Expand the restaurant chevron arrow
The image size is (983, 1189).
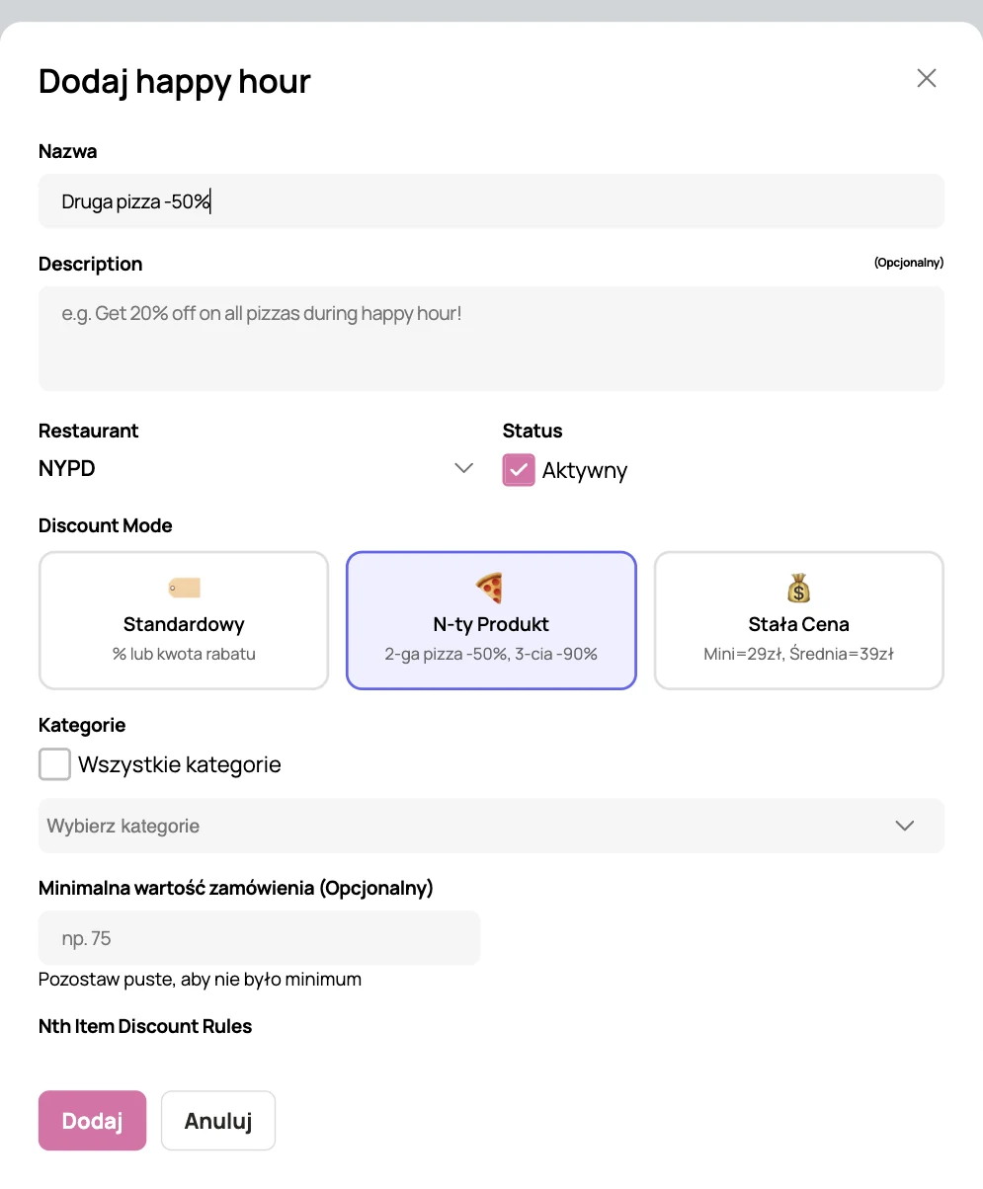[x=463, y=468]
